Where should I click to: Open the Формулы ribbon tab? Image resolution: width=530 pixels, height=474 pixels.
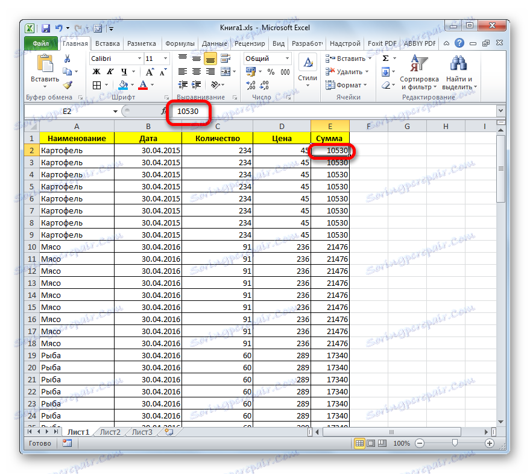(180, 43)
